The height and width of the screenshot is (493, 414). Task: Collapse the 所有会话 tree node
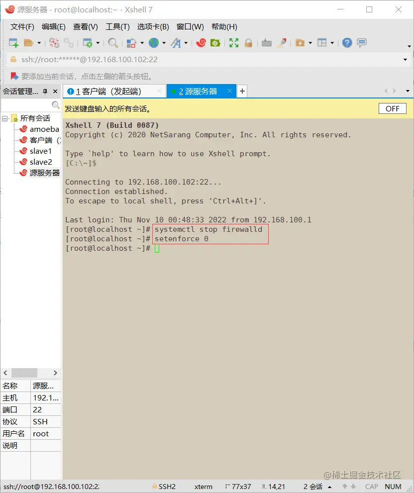(x=4, y=118)
